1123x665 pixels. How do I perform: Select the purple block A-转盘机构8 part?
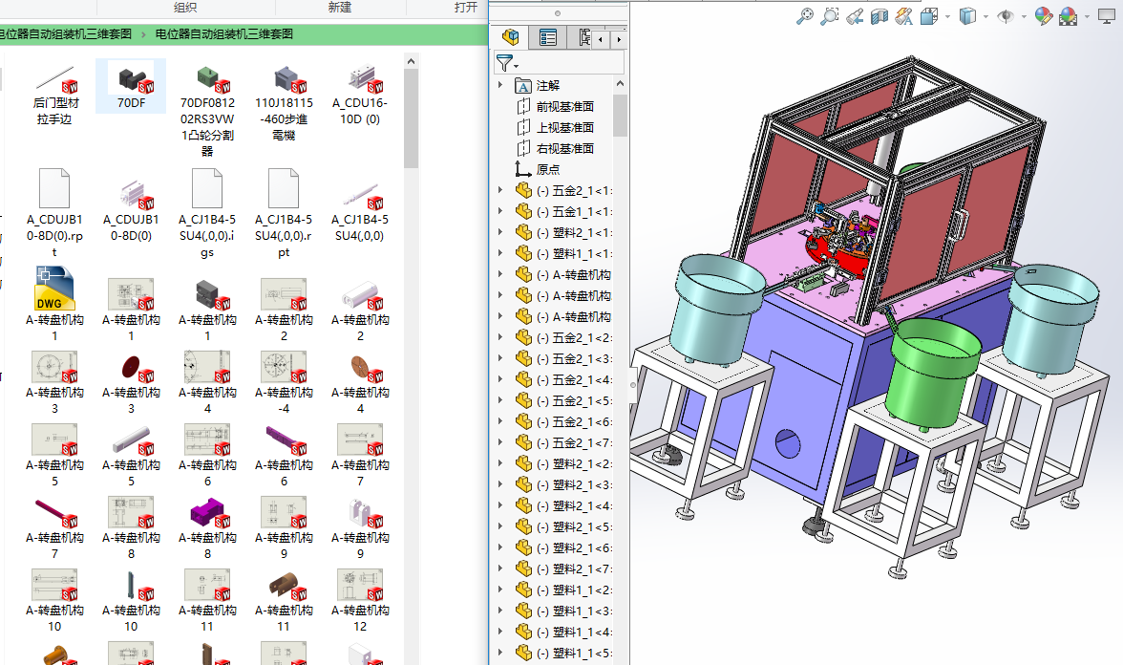click(208, 528)
